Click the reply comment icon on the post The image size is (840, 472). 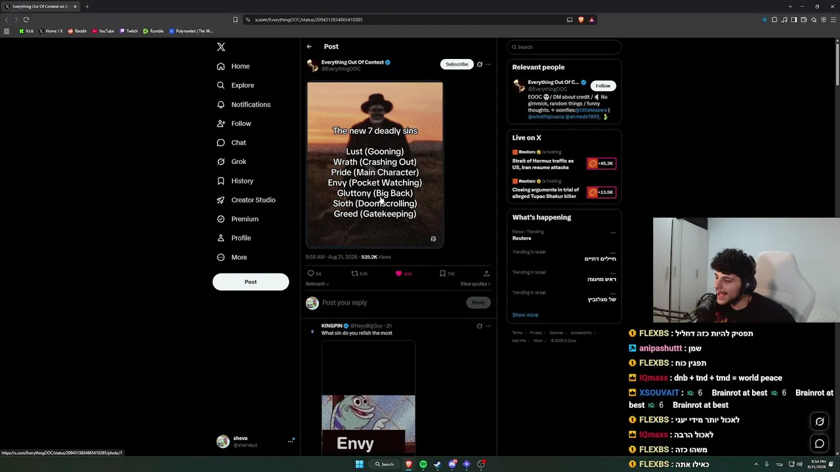click(x=311, y=273)
